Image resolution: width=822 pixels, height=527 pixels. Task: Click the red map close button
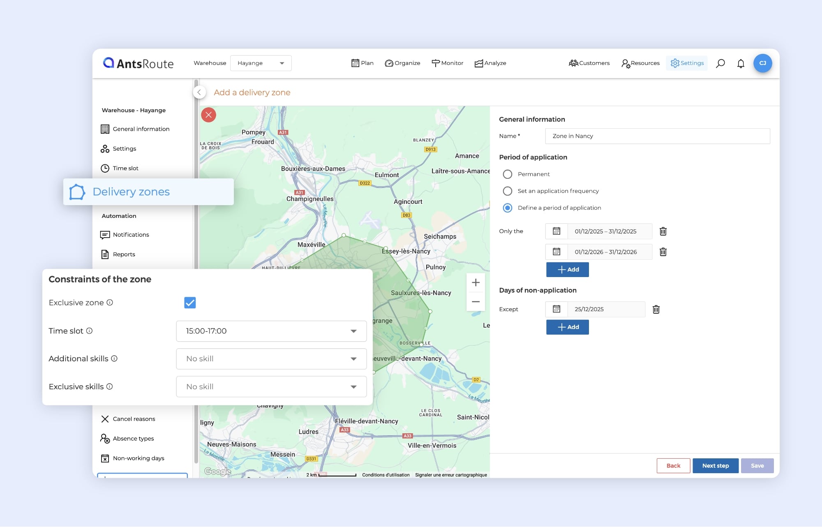pyautogui.click(x=208, y=115)
